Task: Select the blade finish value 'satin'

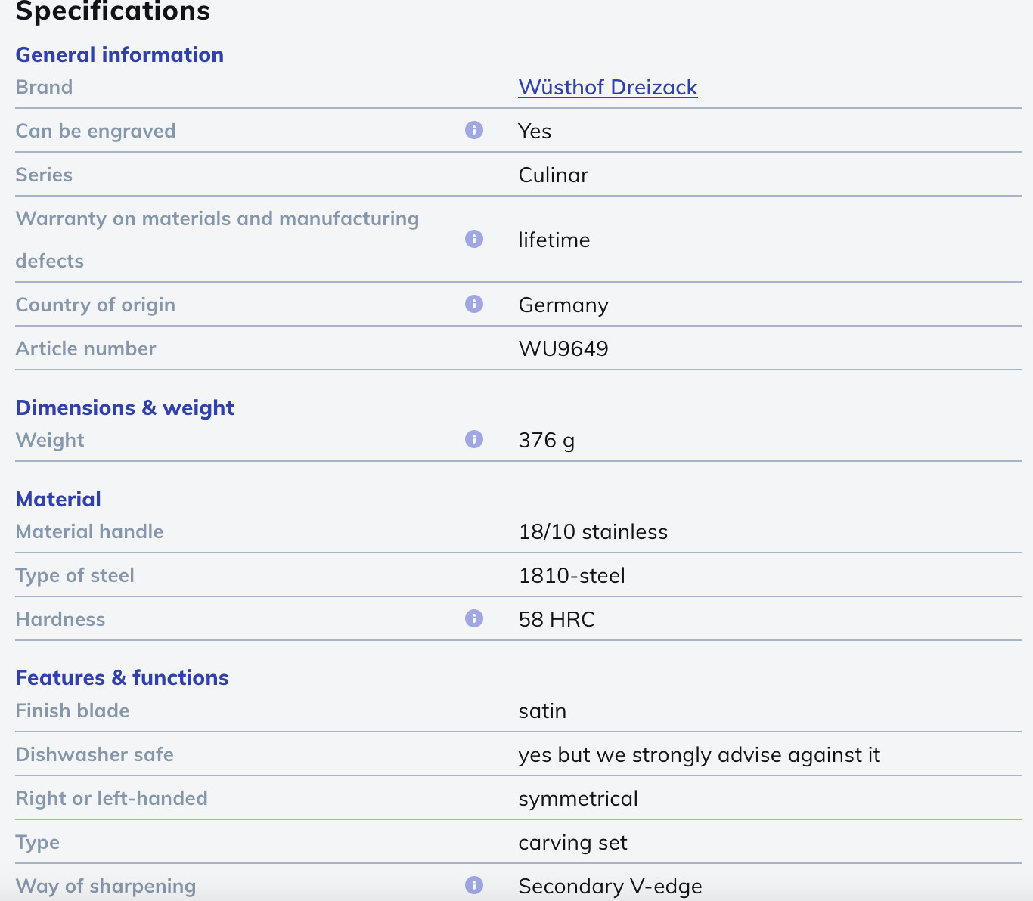Action: point(542,711)
